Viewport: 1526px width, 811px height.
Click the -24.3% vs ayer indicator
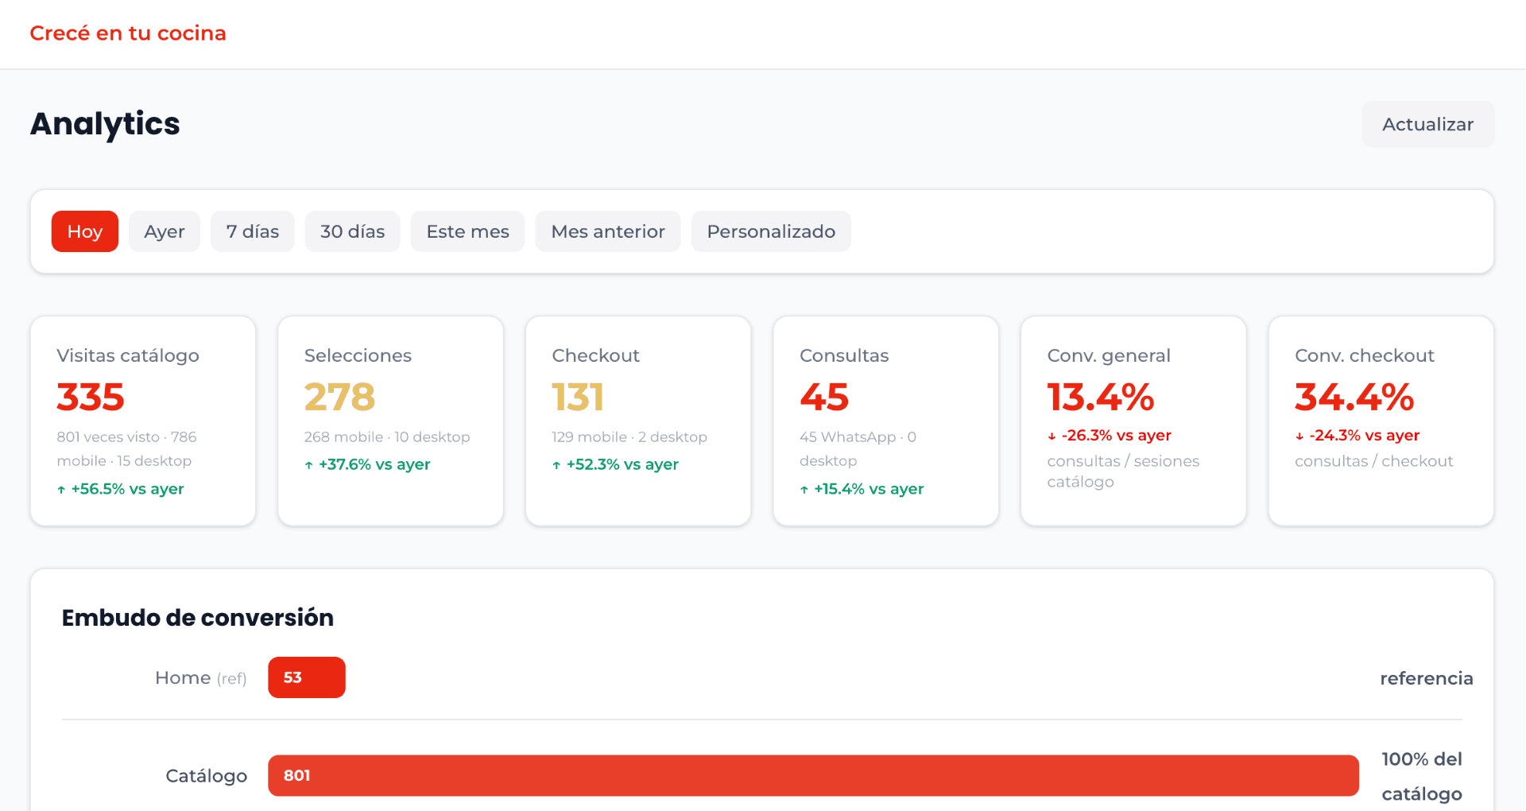(x=1358, y=436)
